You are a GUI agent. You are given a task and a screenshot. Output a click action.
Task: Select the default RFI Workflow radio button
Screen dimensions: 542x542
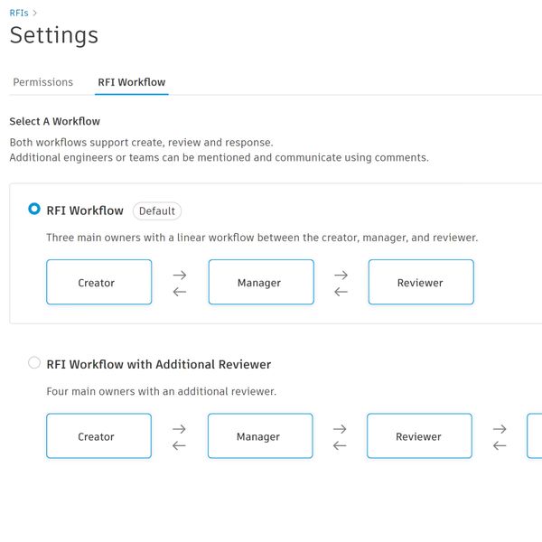(x=34, y=209)
